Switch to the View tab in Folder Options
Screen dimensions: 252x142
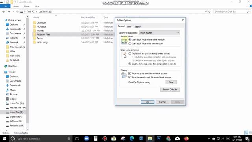[x=129, y=26]
